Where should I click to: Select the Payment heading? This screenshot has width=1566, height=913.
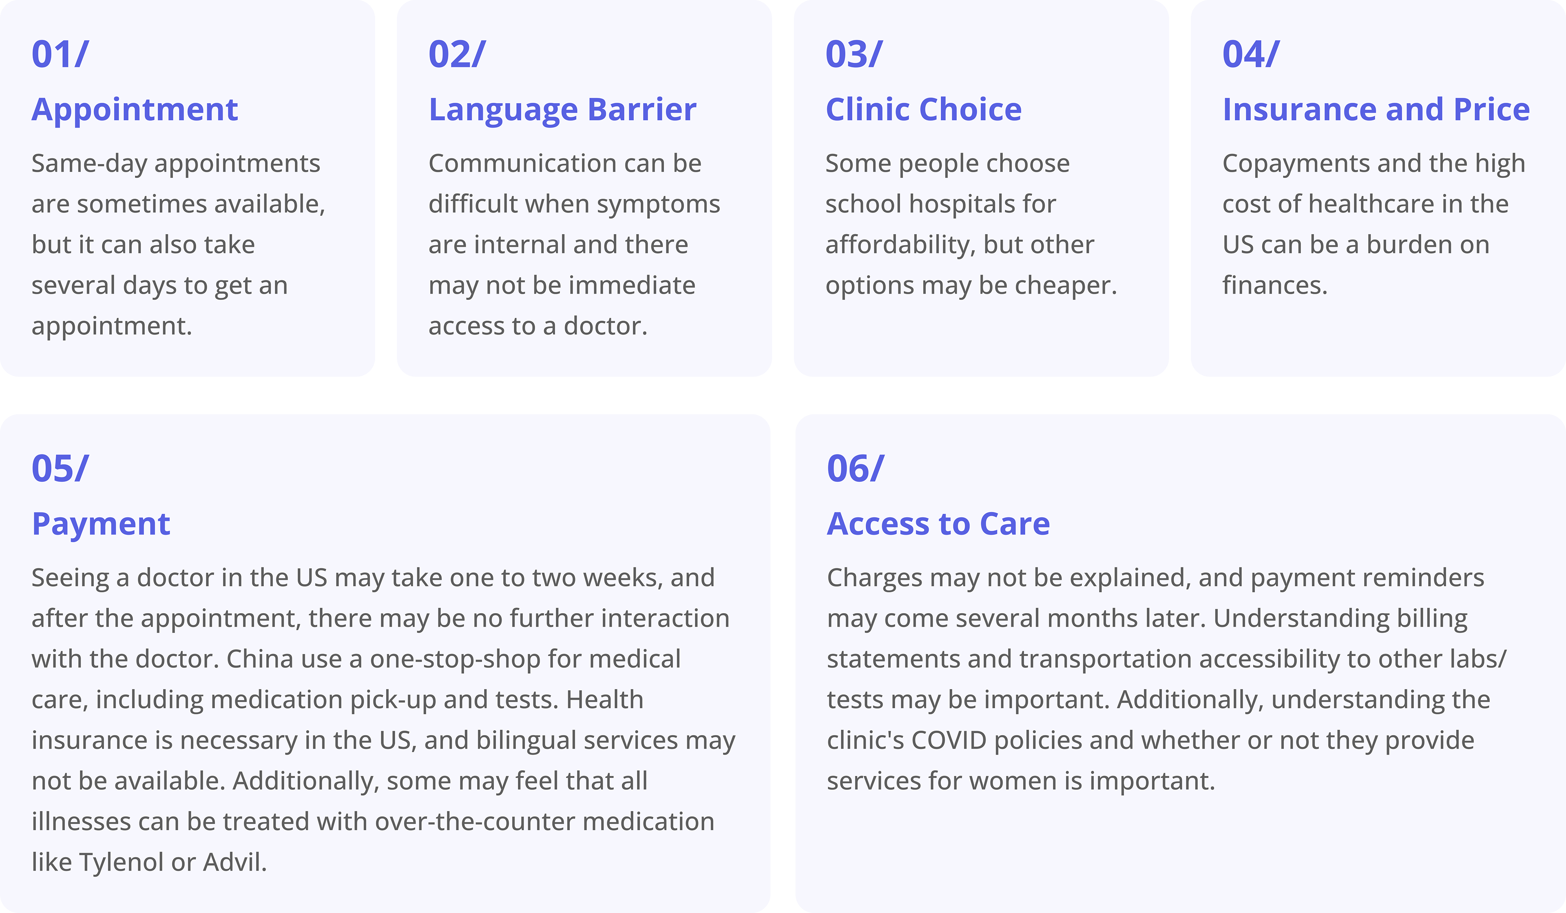coord(101,524)
